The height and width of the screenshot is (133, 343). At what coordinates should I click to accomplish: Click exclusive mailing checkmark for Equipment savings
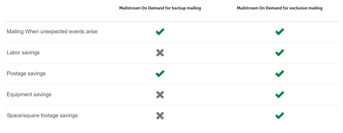point(279,95)
